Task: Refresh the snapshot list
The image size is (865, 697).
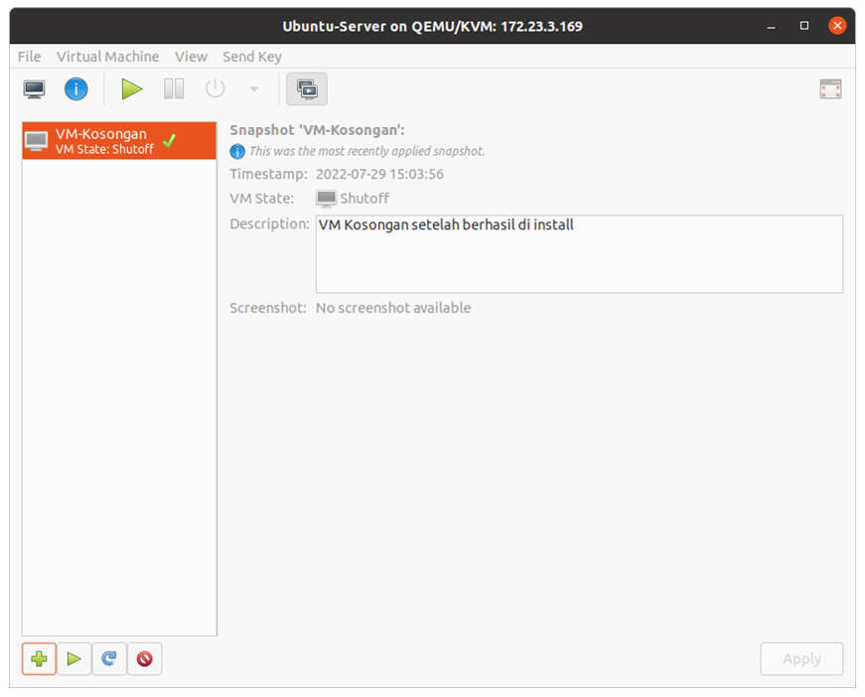Action: [109, 658]
